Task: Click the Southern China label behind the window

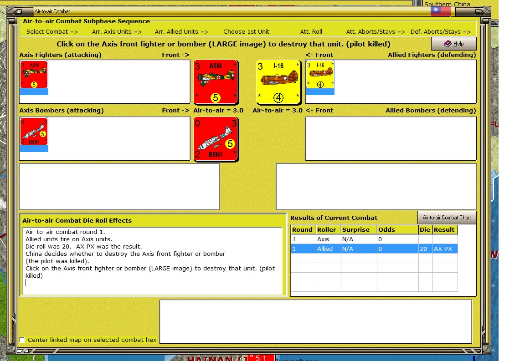Action: pyautogui.click(x=447, y=4)
